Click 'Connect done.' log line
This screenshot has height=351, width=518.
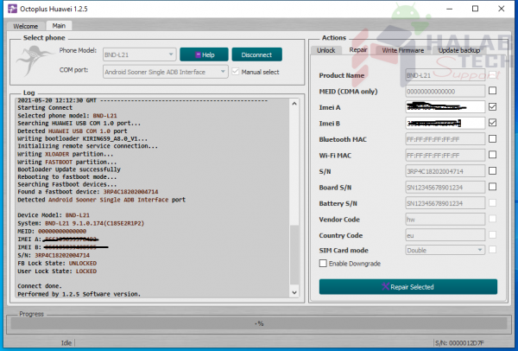coord(40,286)
